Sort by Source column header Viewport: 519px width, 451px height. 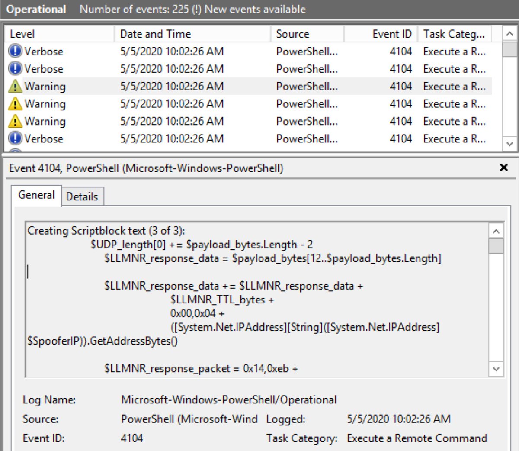click(x=308, y=34)
